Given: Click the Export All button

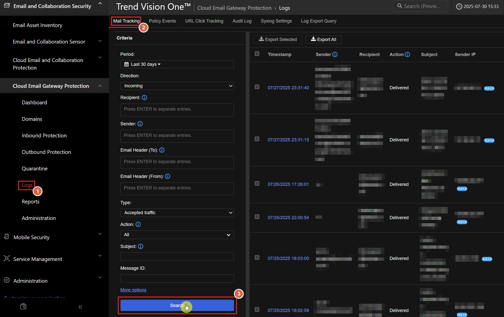Looking at the screenshot, I should pyautogui.click(x=323, y=39).
